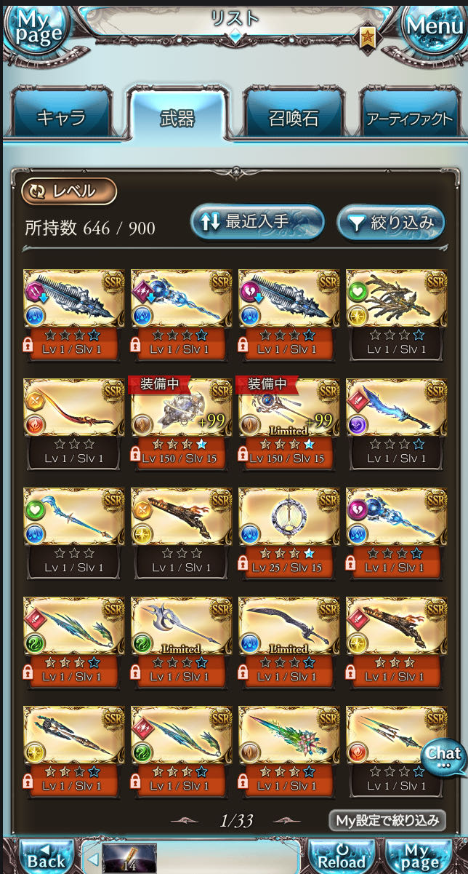Open the item thumbnail labeled 14
This screenshot has height=874, width=468.
click(129, 859)
